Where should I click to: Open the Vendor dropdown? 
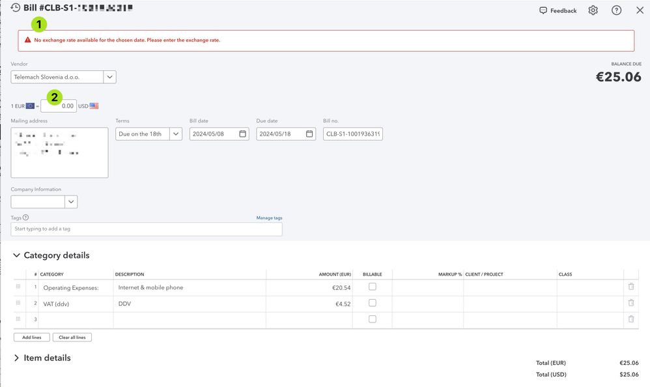tap(109, 77)
